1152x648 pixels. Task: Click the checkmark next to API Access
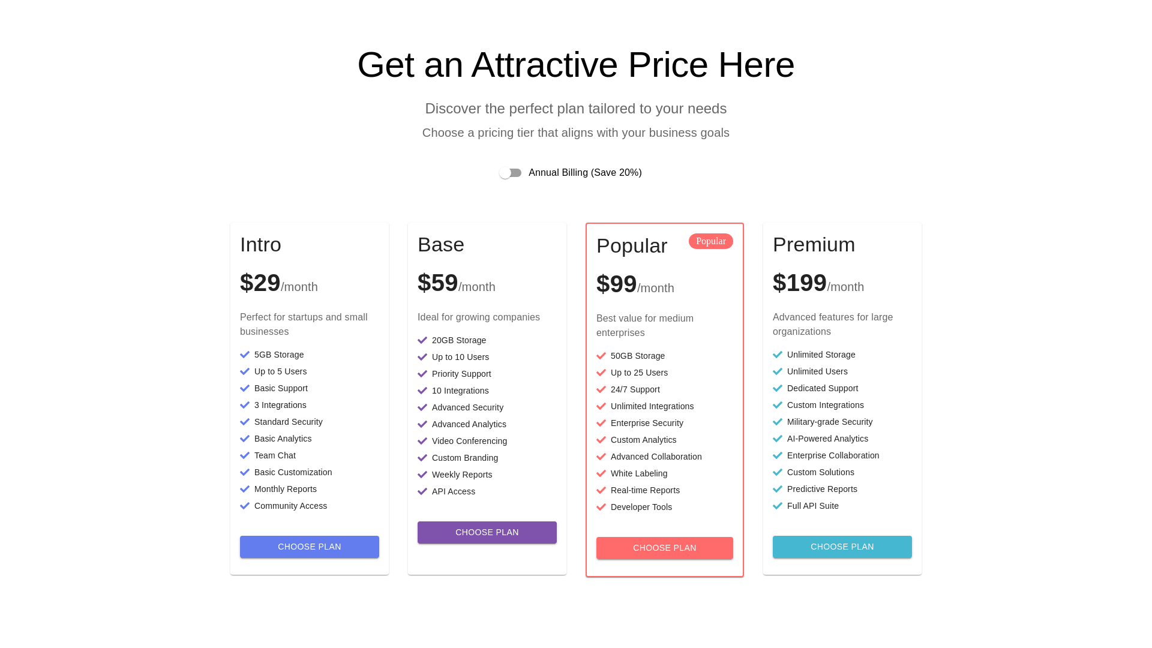422,491
